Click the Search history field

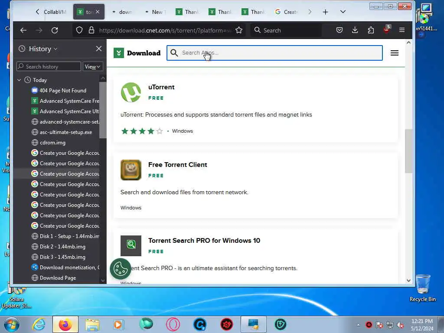pyautogui.click(x=49, y=66)
